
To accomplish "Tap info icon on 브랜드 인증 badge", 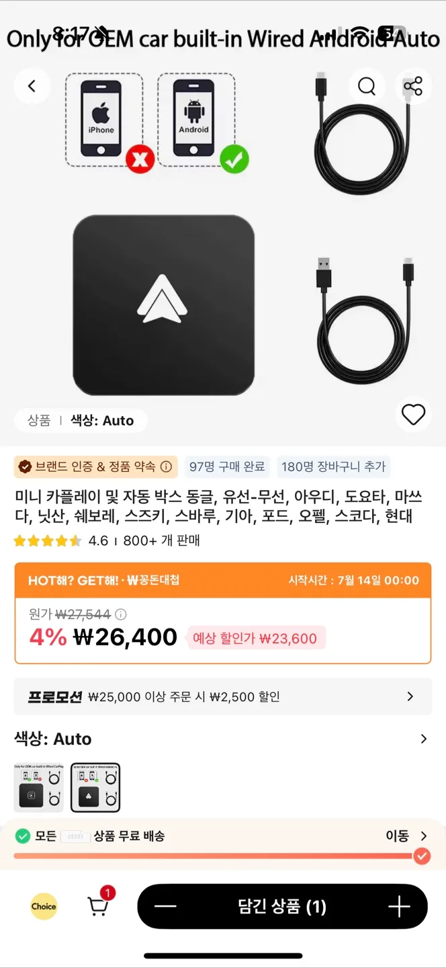I will tap(166, 467).
